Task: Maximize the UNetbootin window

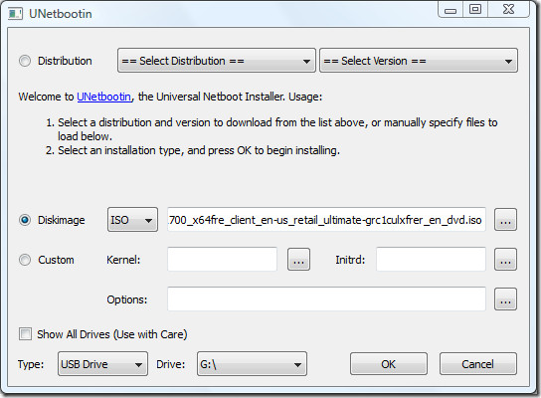Action: tap(475, 9)
